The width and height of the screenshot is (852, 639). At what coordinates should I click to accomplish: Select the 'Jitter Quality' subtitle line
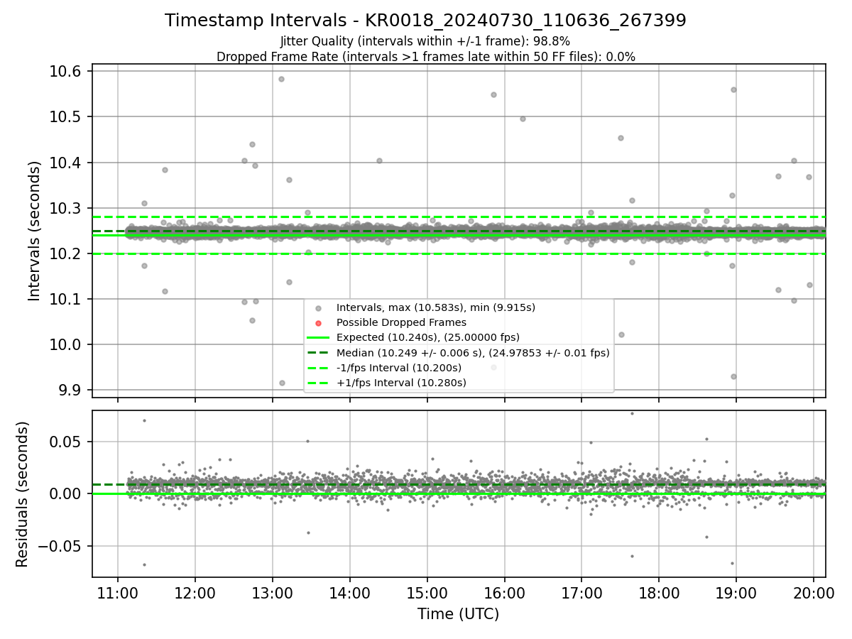click(425, 42)
